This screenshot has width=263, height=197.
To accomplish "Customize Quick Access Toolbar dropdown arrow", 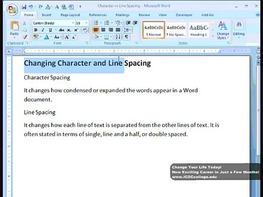I will pyautogui.click(x=80, y=7).
